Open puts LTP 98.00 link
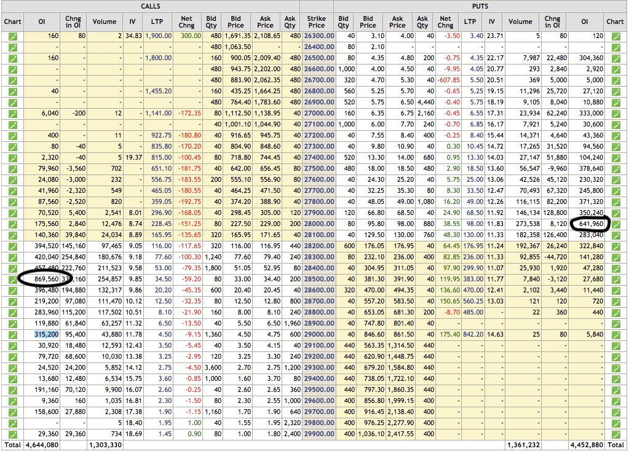 tap(475, 224)
